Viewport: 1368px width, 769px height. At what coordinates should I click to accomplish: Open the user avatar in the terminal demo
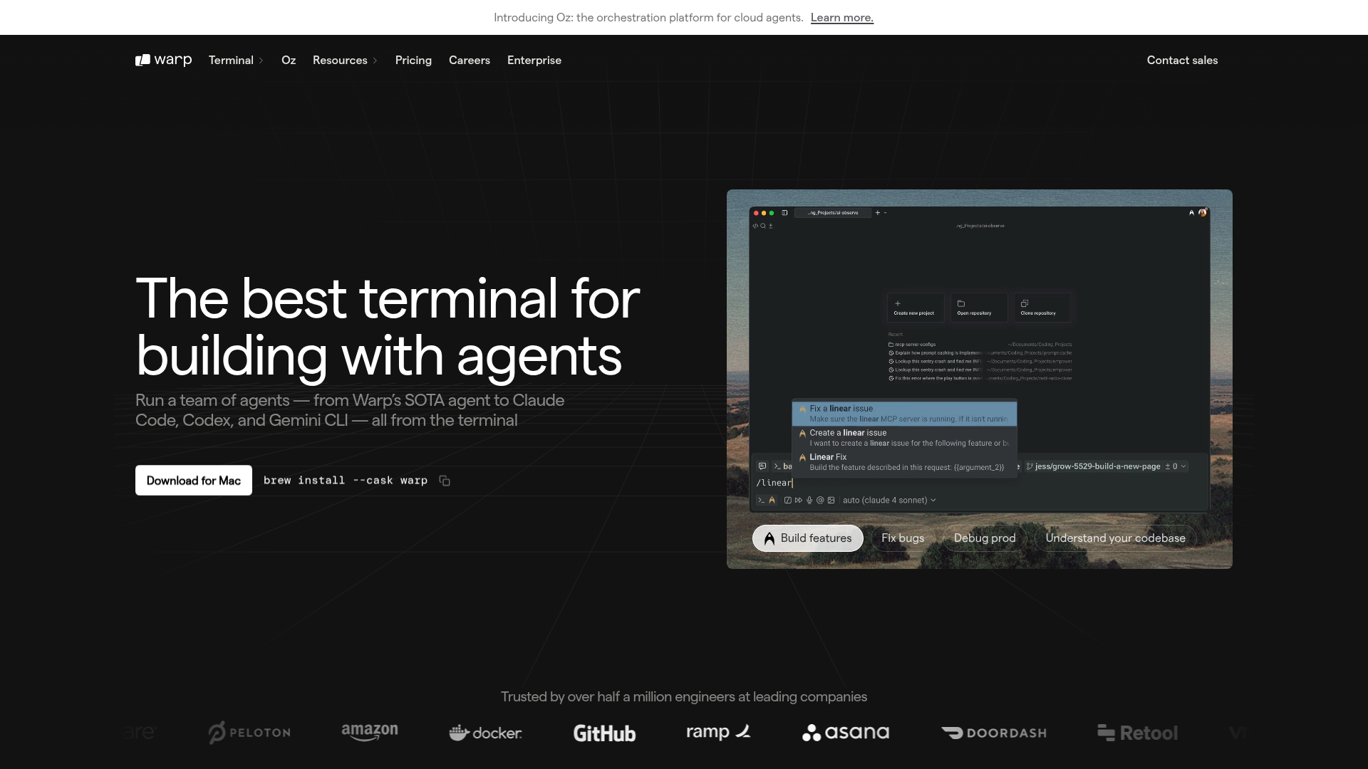(x=1203, y=212)
